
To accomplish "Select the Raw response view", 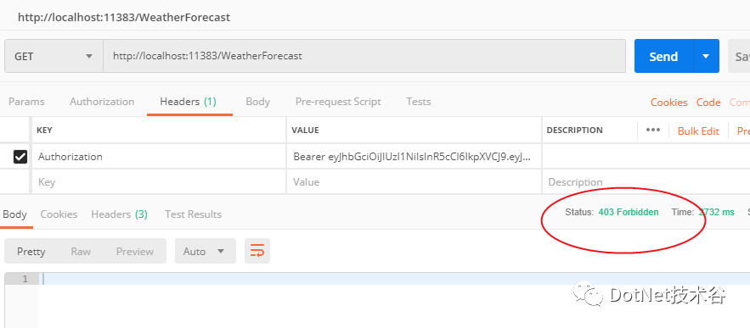I will pyautogui.click(x=81, y=251).
